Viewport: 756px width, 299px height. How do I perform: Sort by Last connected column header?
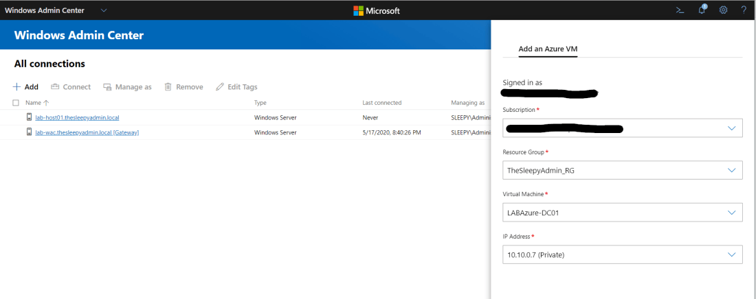(x=381, y=103)
